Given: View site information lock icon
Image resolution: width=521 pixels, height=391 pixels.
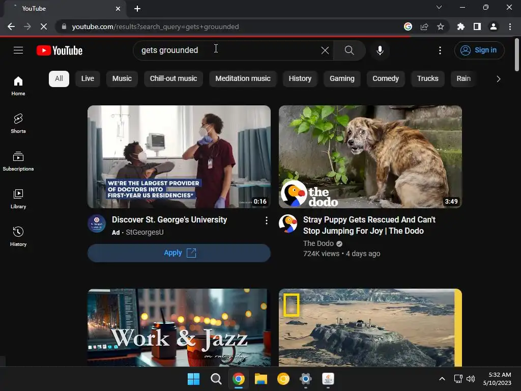Looking at the screenshot, I should [64, 26].
